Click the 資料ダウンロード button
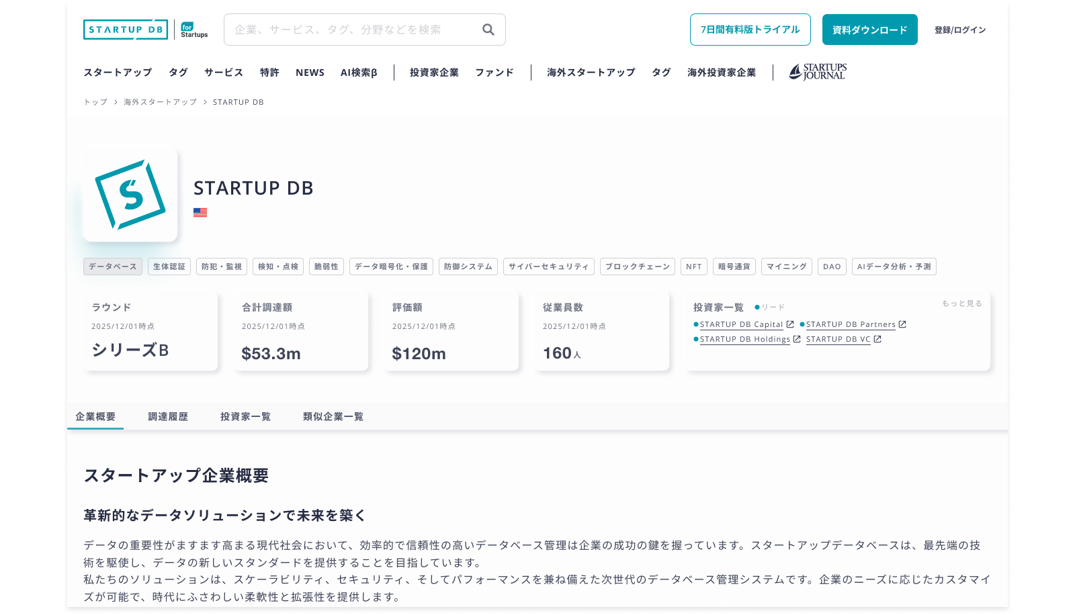The height and width of the screenshot is (615, 1075). [870, 30]
